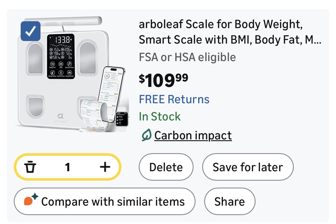
Task: Click the quantity number 1
Action: point(67,167)
